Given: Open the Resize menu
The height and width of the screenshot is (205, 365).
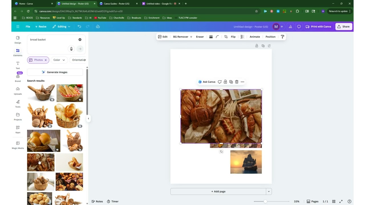Looking at the screenshot, I should (41, 26).
